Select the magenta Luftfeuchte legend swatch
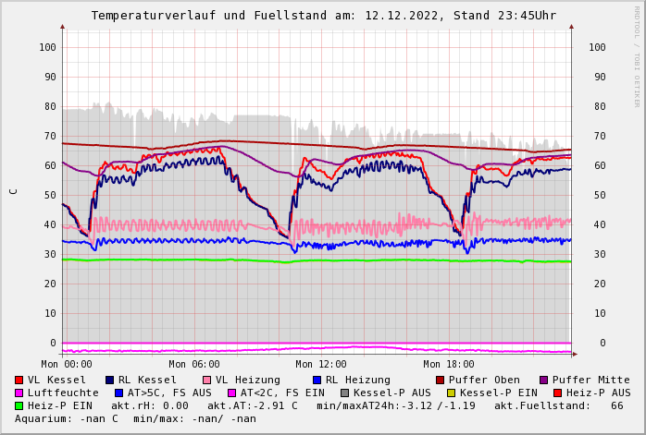 19,393
